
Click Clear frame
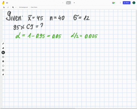(34, 7)
